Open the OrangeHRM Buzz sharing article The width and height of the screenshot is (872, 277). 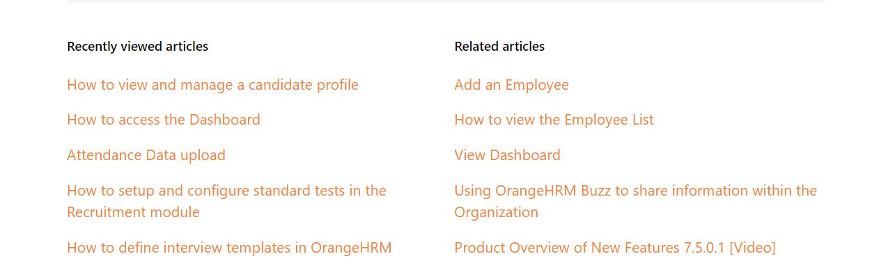point(635,201)
